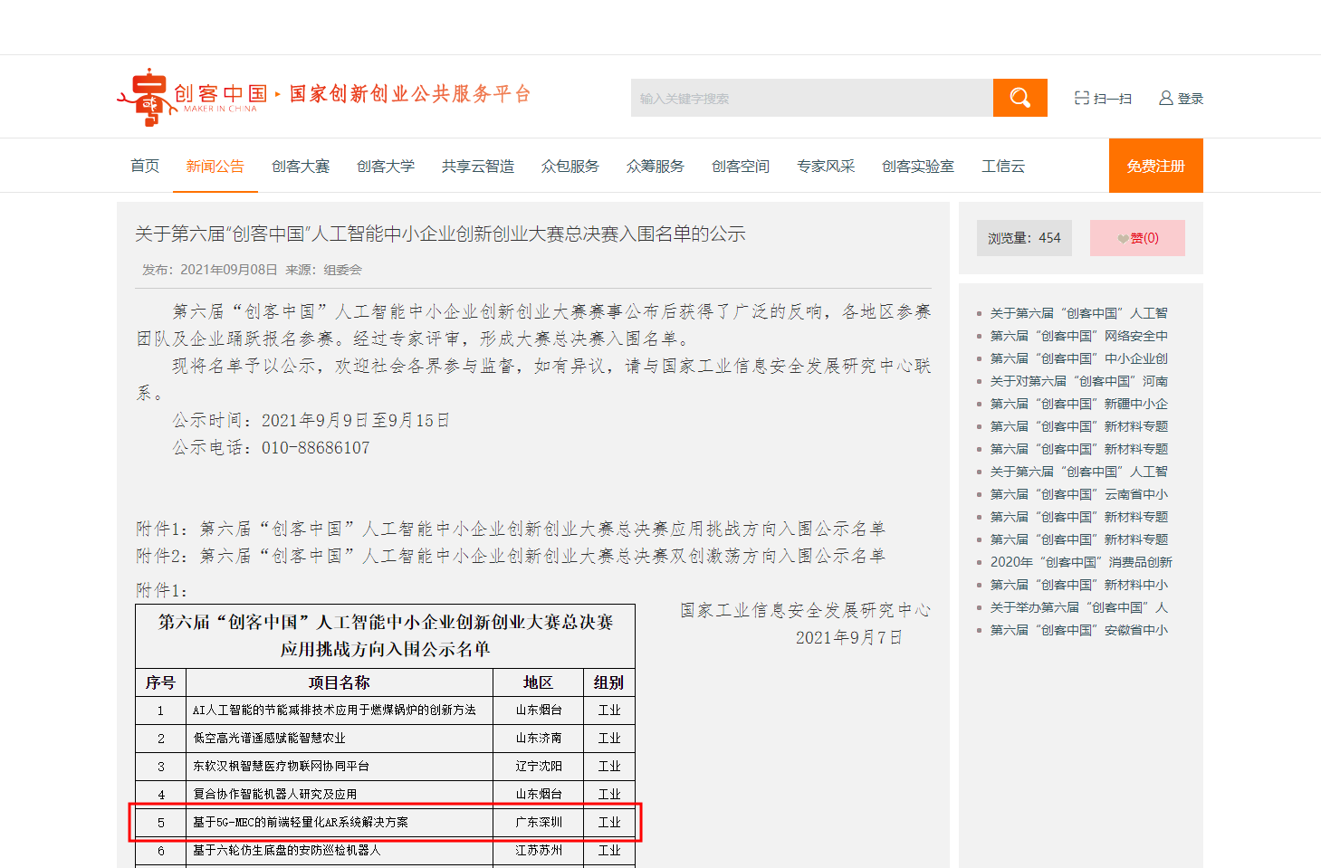1321x868 pixels.
Task: Click the 扫一扫 QR scan icon
Action: pos(1080,97)
